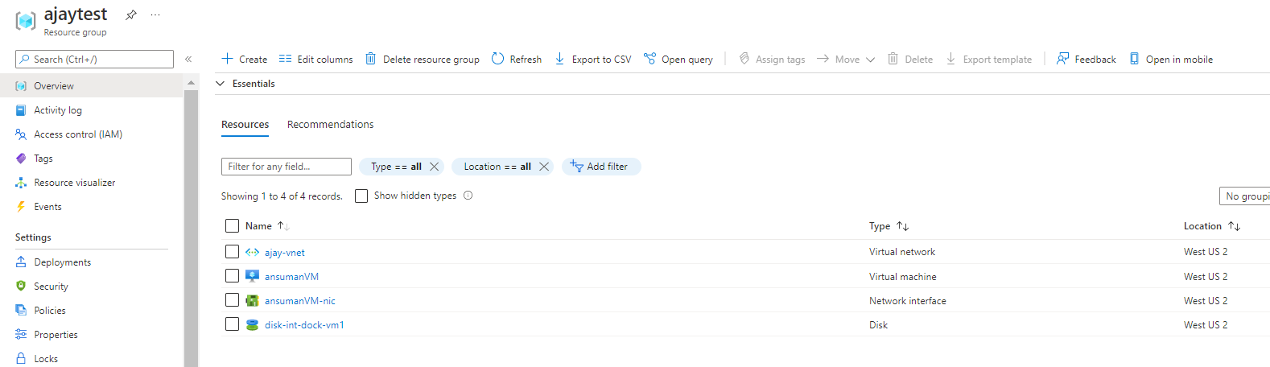The height and width of the screenshot is (367, 1270).
Task: Click Open in mobile
Action: [x=1171, y=59]
